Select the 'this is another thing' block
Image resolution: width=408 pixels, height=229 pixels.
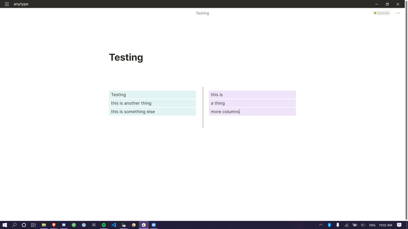pyautogui.click(x=152, y=103)
